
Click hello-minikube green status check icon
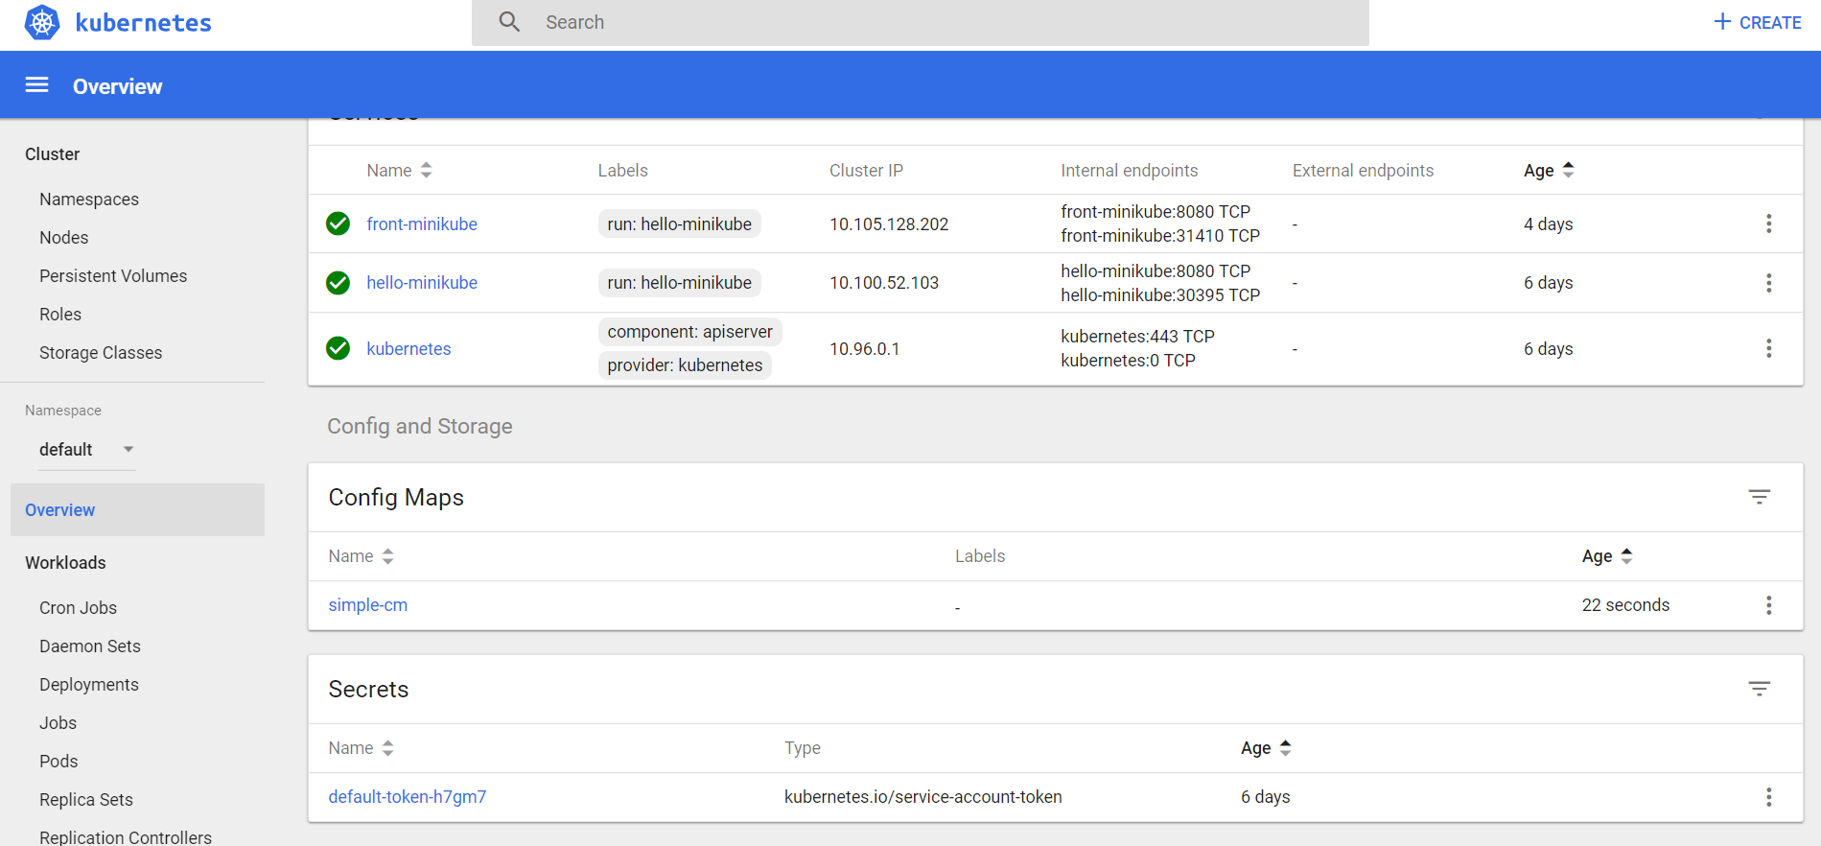point(338,283)
